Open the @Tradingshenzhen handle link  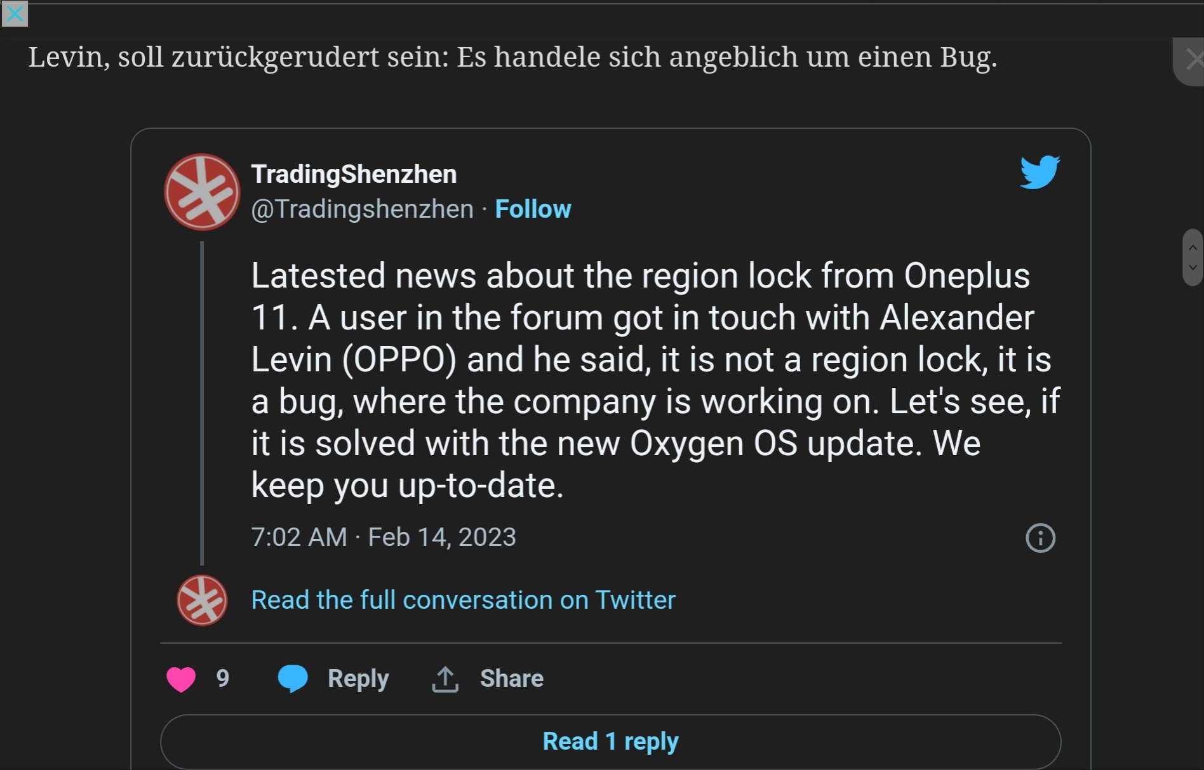(362, 209)
